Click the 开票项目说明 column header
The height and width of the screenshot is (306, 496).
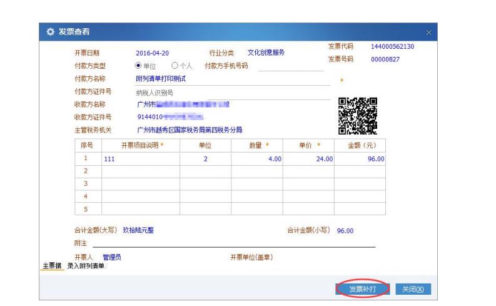pos(141,146)
